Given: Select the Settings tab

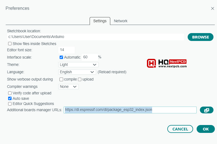Looking at the screenshot, I should 100,21.
